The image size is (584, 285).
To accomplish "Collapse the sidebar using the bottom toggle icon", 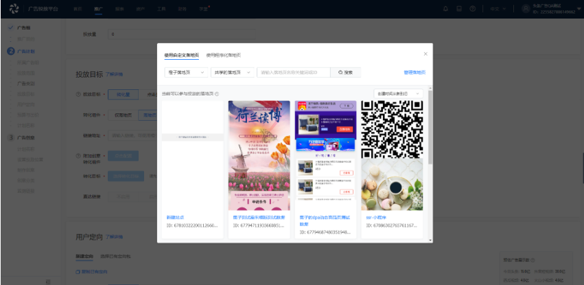I will coord(47,282).
